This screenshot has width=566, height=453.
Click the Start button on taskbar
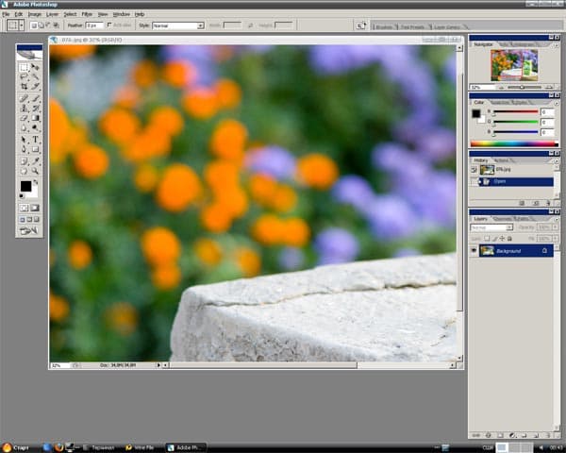(16, 447)
